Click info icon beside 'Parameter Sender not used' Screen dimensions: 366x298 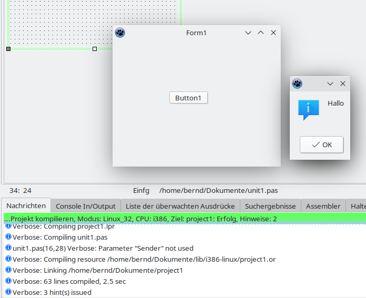coord(8,248)
